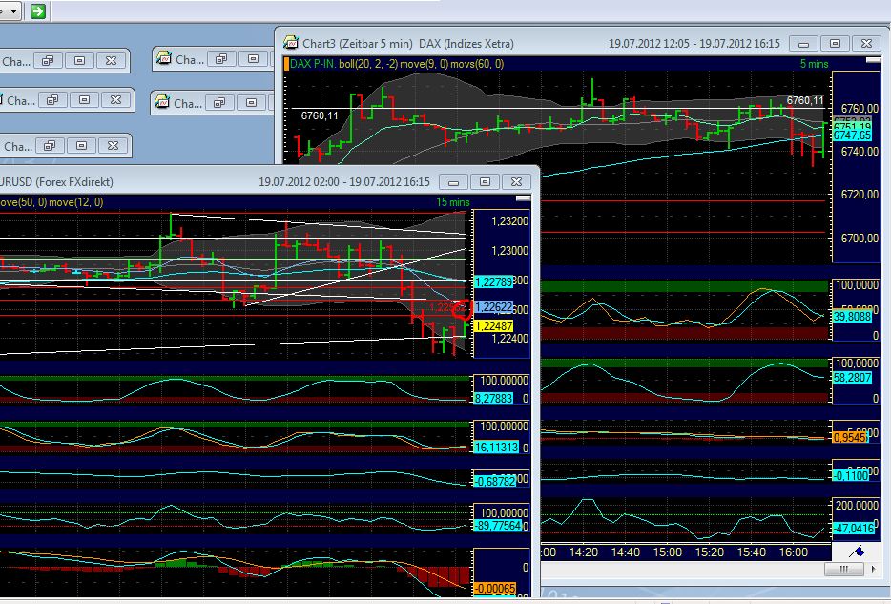Click the blue flag marker icon below DAX price axis
This screenshot has width=891, height=604.
point(857,552)
